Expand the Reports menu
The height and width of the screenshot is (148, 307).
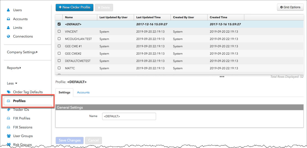tap(14, 68)
